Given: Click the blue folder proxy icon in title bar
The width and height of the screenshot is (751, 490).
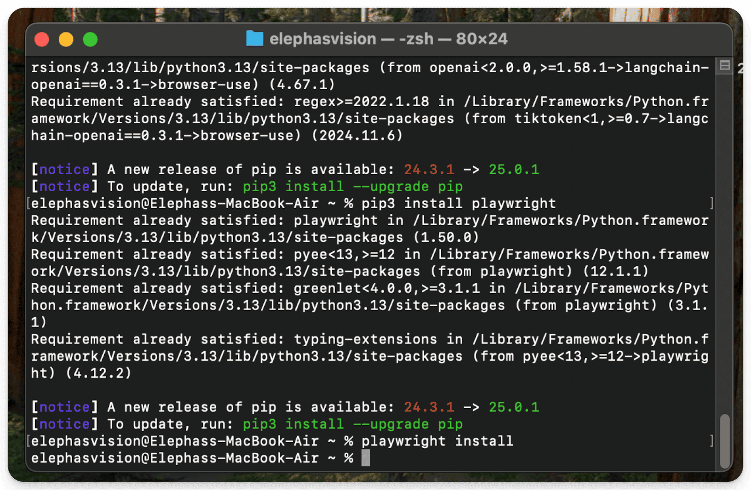Looking at the screenshot, I should point(255,39).
